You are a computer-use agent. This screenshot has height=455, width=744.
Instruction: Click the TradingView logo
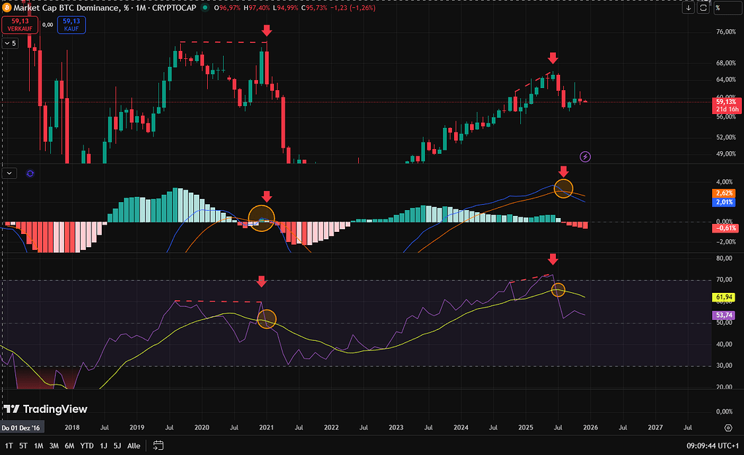tap(45, 409)
